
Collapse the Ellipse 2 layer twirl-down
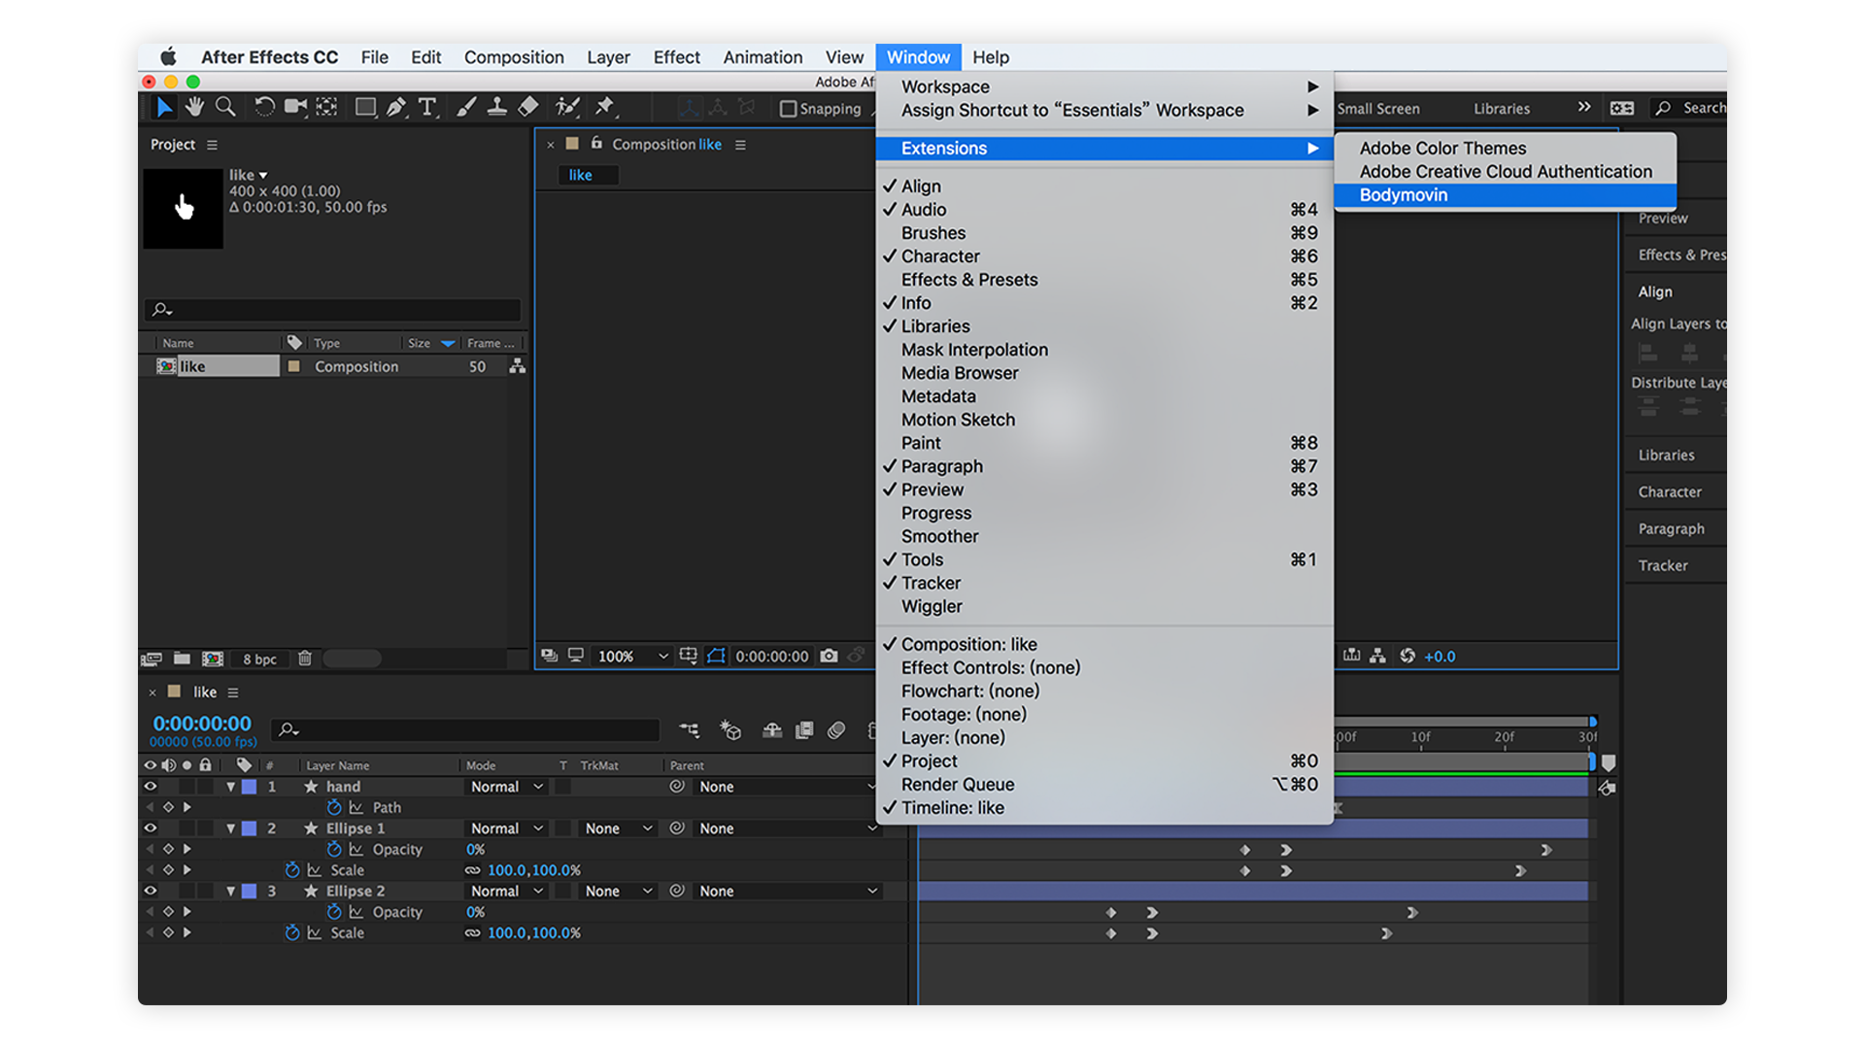coord(230,891)
